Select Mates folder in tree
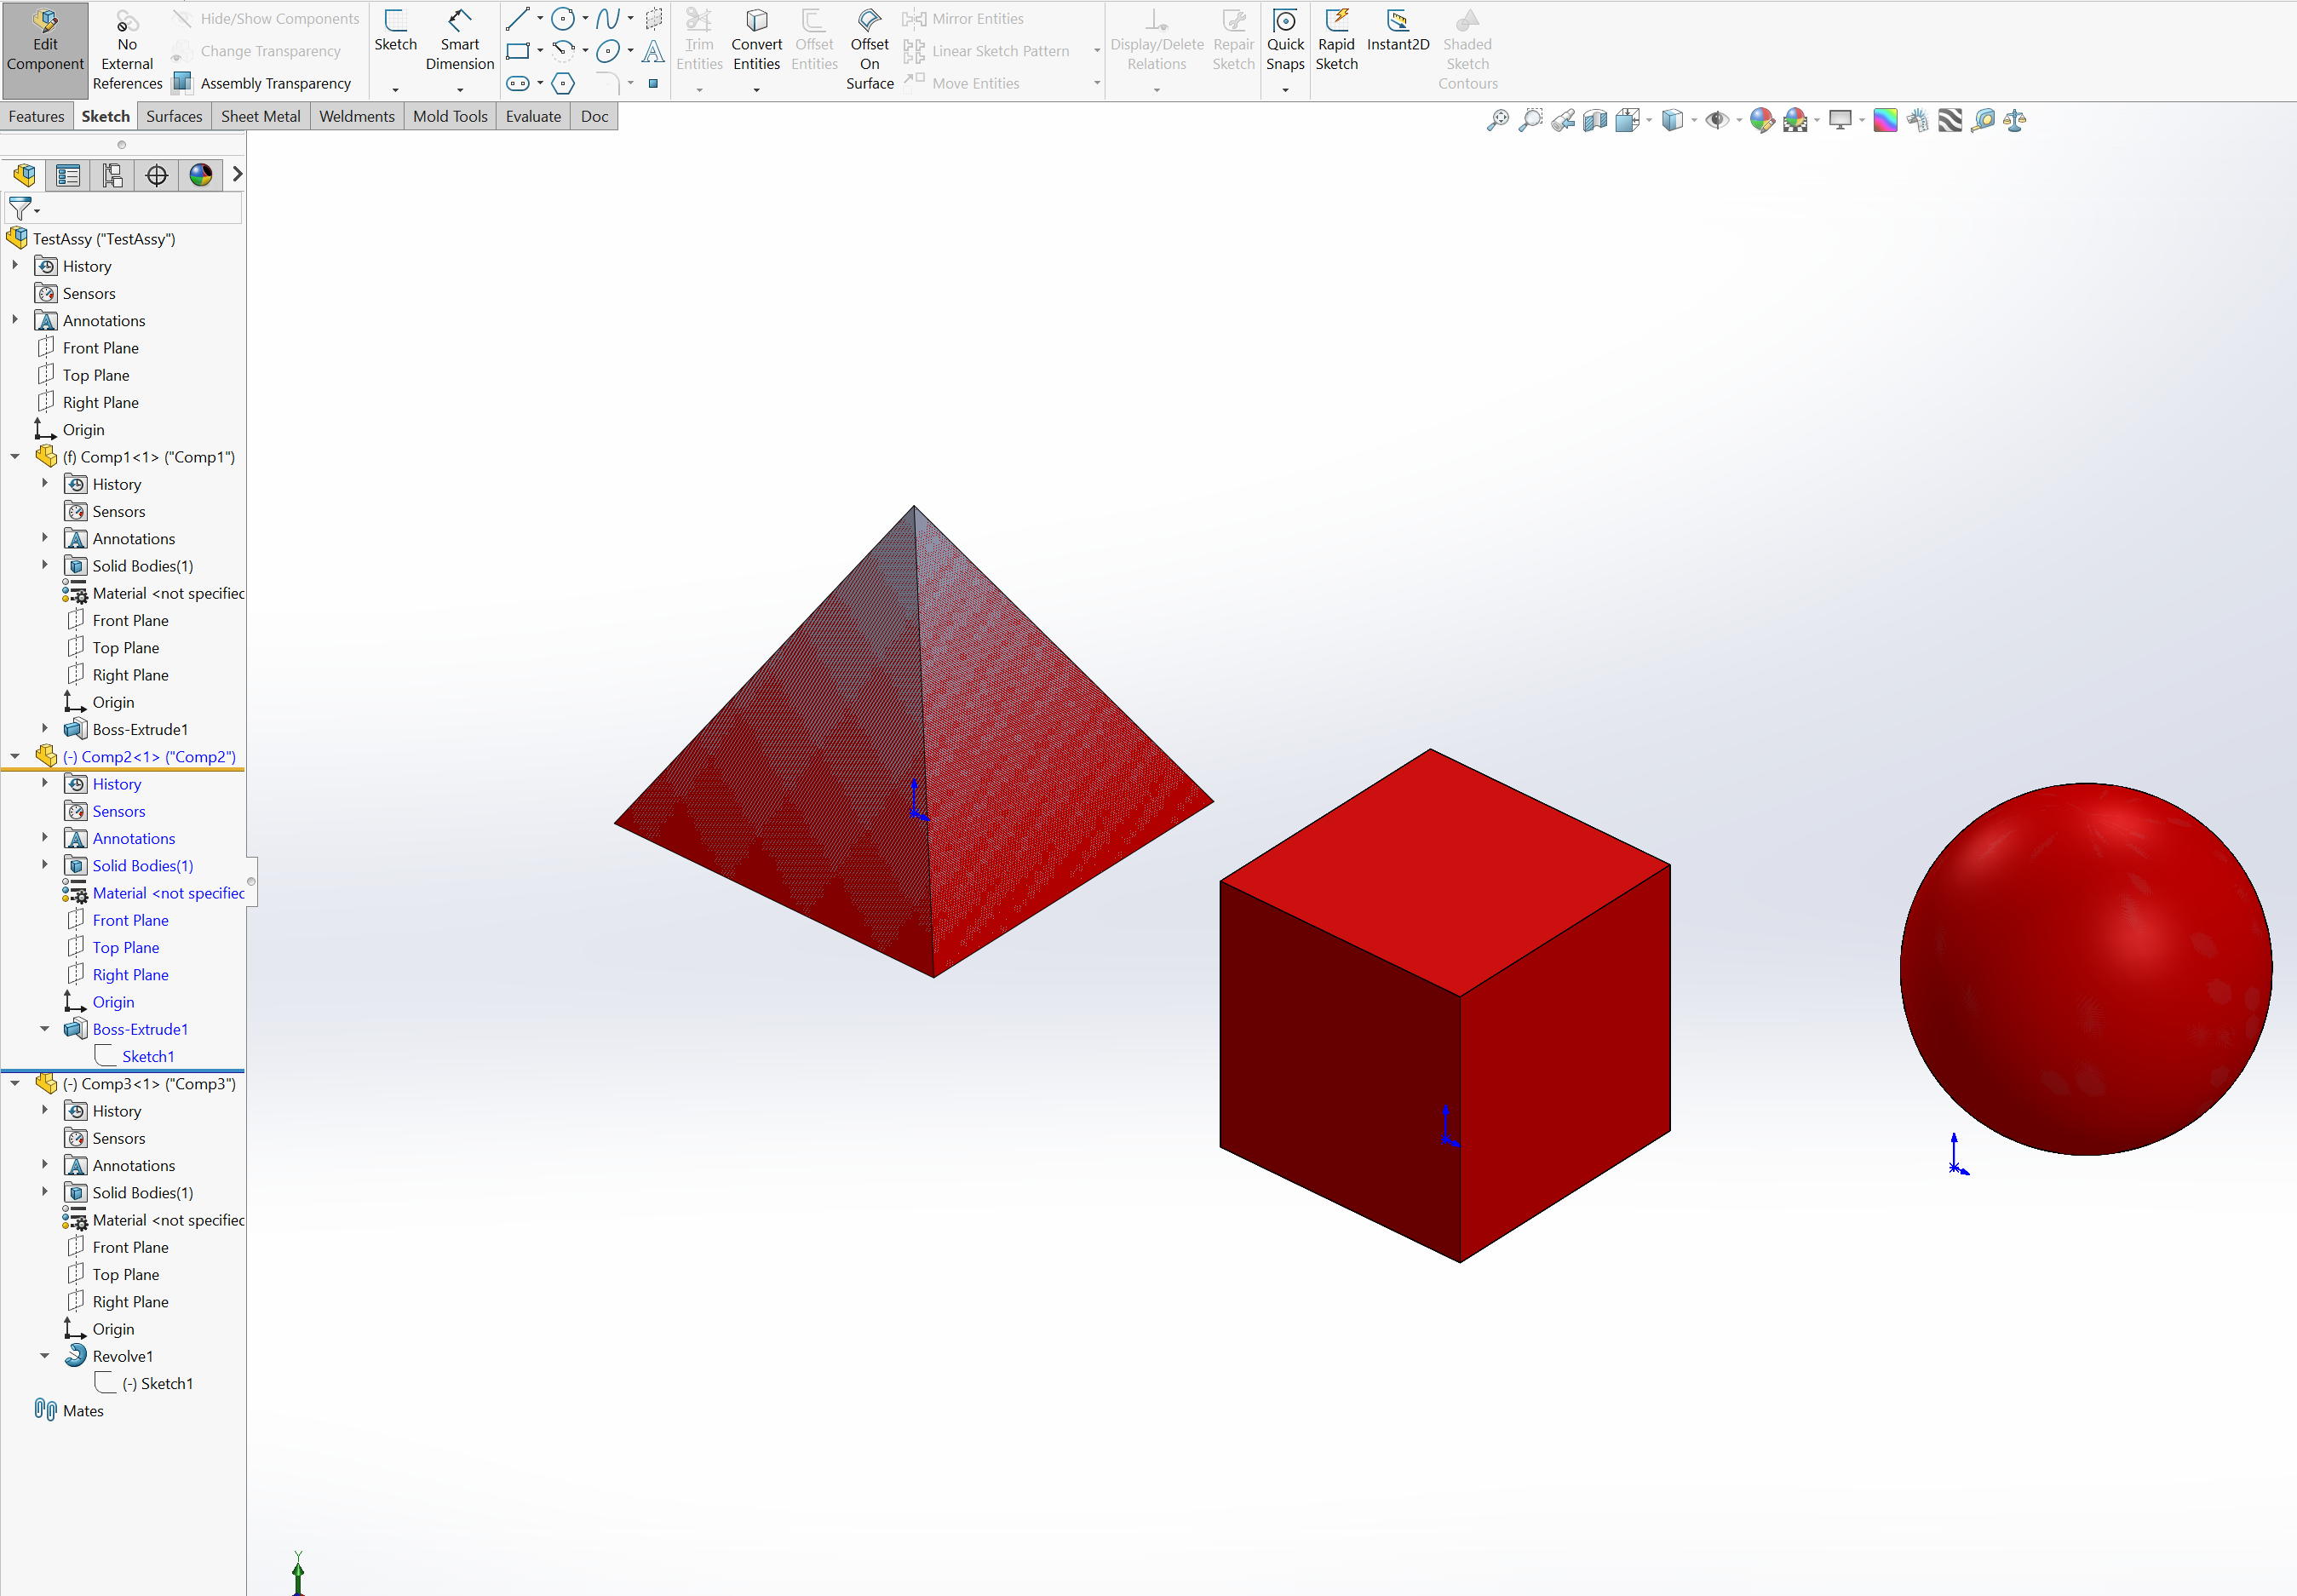Viewport: 2297px width, 1596px height. [x=69, y=1410]
